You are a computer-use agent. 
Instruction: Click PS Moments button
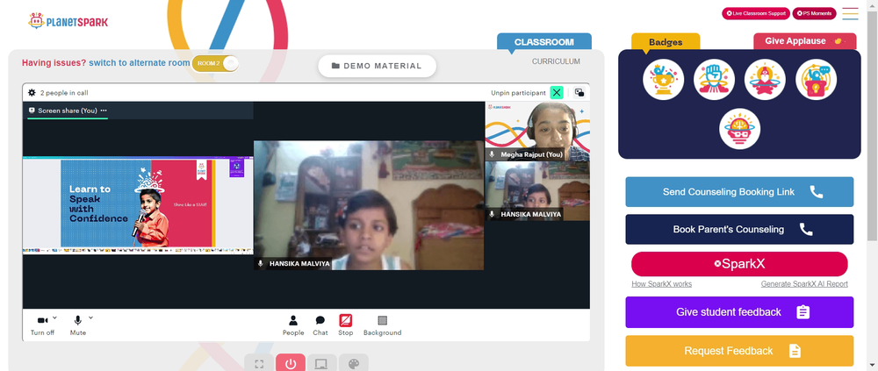[x=814, y=13]
